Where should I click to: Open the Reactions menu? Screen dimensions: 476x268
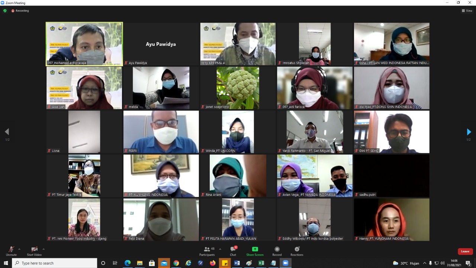tap(297, 249)
